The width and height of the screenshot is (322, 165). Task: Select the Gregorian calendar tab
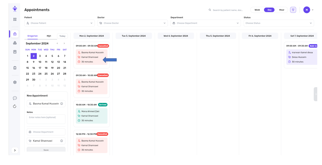[32, 36]
